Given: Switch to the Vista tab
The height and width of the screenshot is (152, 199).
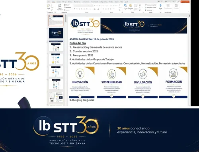Looking at the screenshot, I should click(x=122, y=2).
